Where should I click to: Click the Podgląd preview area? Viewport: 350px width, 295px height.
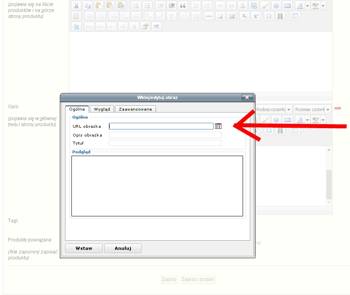[x=157, y=186]
